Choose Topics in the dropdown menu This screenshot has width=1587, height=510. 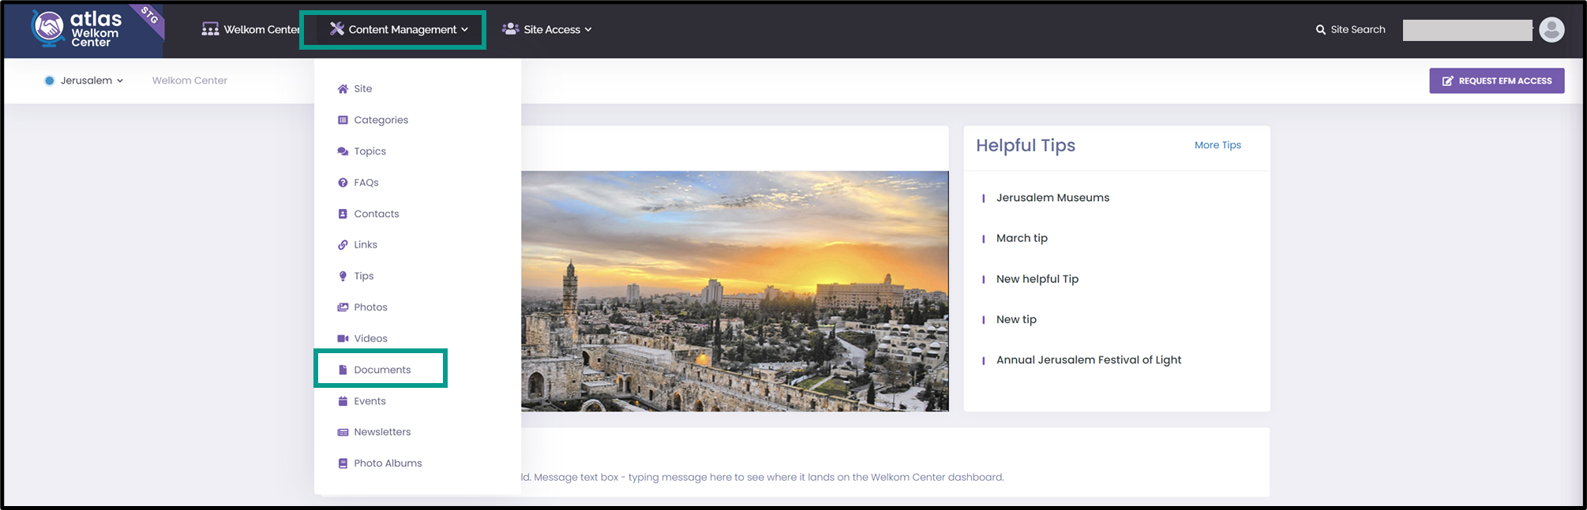pyautogui.click(x=370, y=151)
